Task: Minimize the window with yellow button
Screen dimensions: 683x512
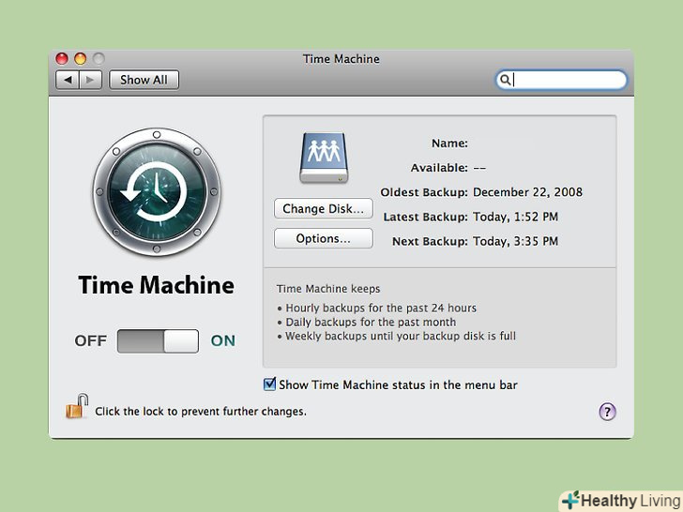Action: (x=81, y=58)
